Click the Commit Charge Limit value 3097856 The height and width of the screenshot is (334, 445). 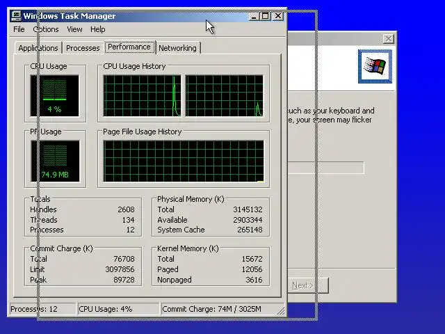coord(120,269)
